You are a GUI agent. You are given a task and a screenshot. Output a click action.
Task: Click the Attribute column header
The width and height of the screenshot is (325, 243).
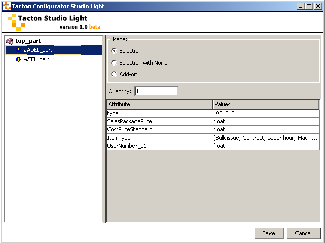coord(160,104)
